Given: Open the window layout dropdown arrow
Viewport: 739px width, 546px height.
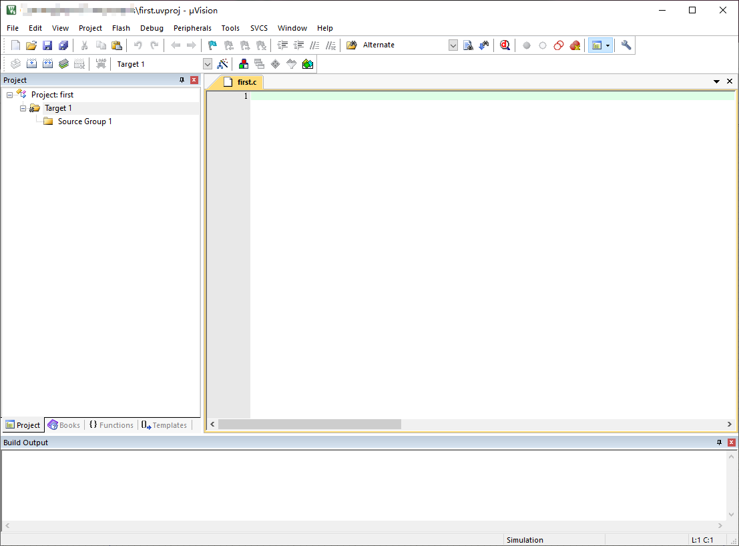Looking at the screenshot, I should click(608, 45).
